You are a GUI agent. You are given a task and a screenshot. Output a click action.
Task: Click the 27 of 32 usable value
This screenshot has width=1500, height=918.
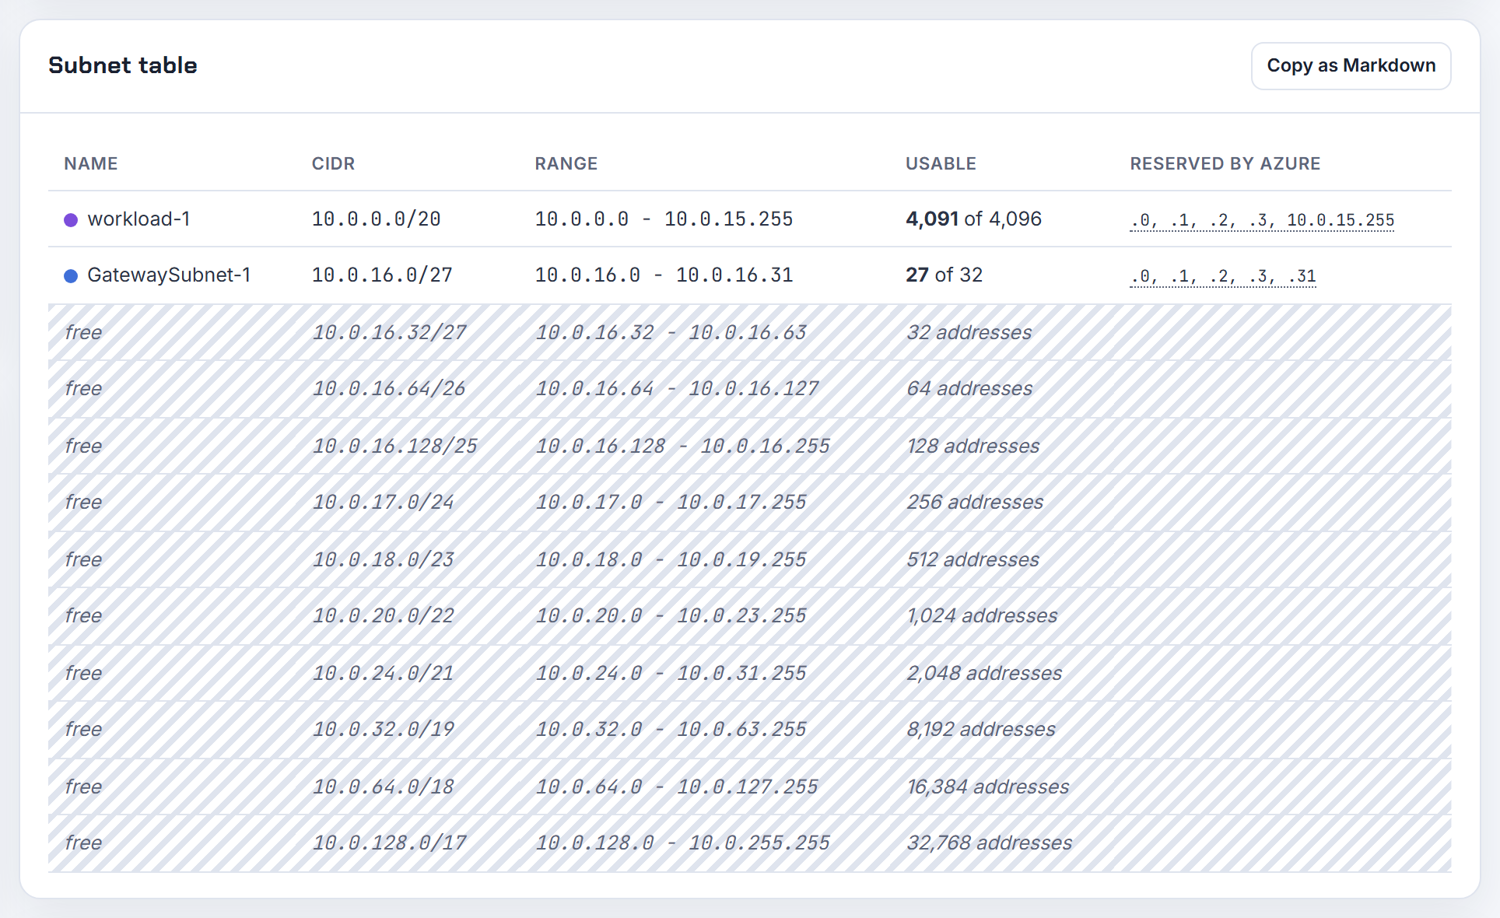[944, 275]
